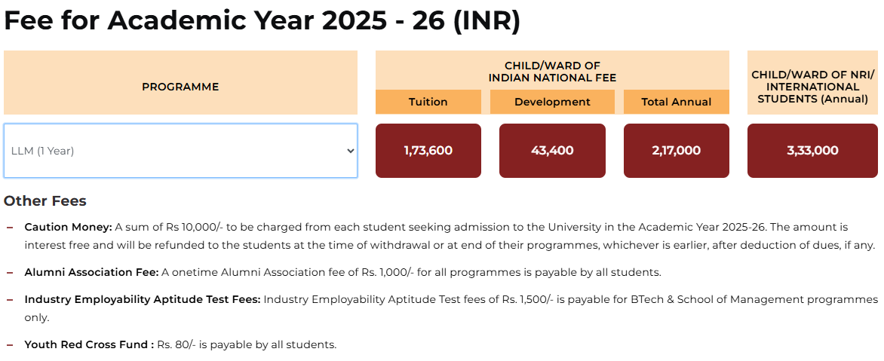Click the dash bullet before Caution Money
884x361 pixels.
click(10, 227)
